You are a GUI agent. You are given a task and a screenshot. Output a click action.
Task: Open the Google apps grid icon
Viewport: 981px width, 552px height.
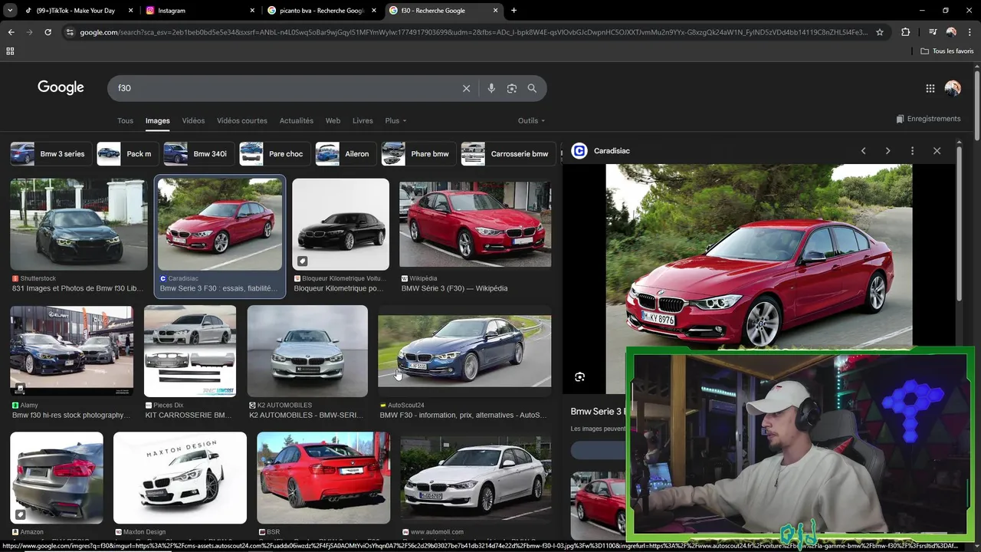point(930,88)
